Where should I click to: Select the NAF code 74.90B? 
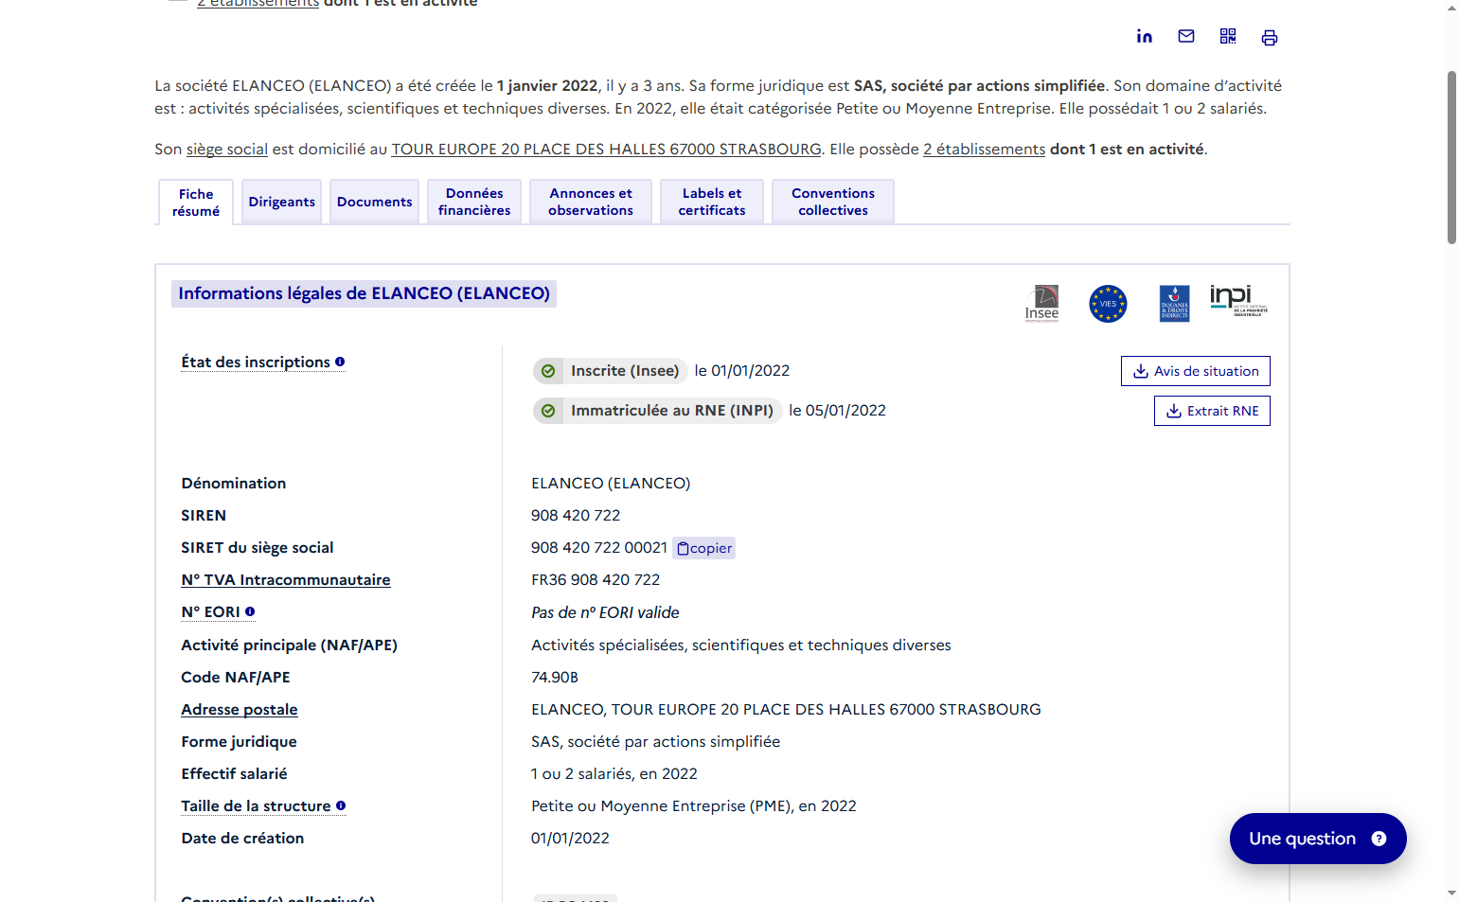click(555, 677)
